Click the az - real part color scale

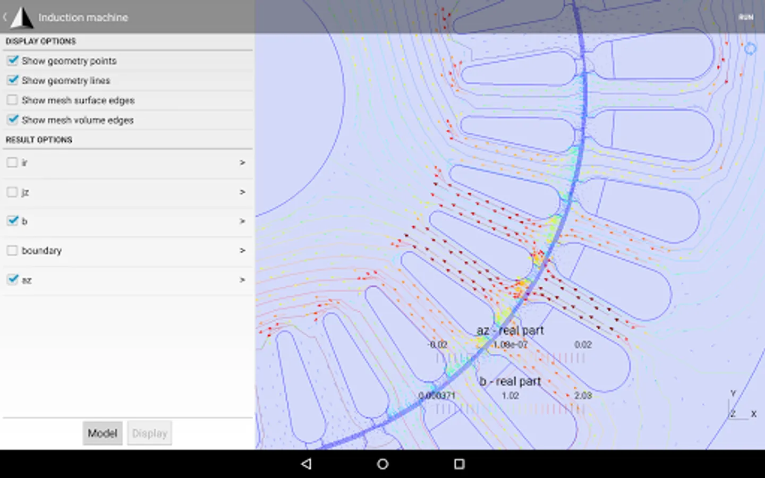[x=511, y=358]
